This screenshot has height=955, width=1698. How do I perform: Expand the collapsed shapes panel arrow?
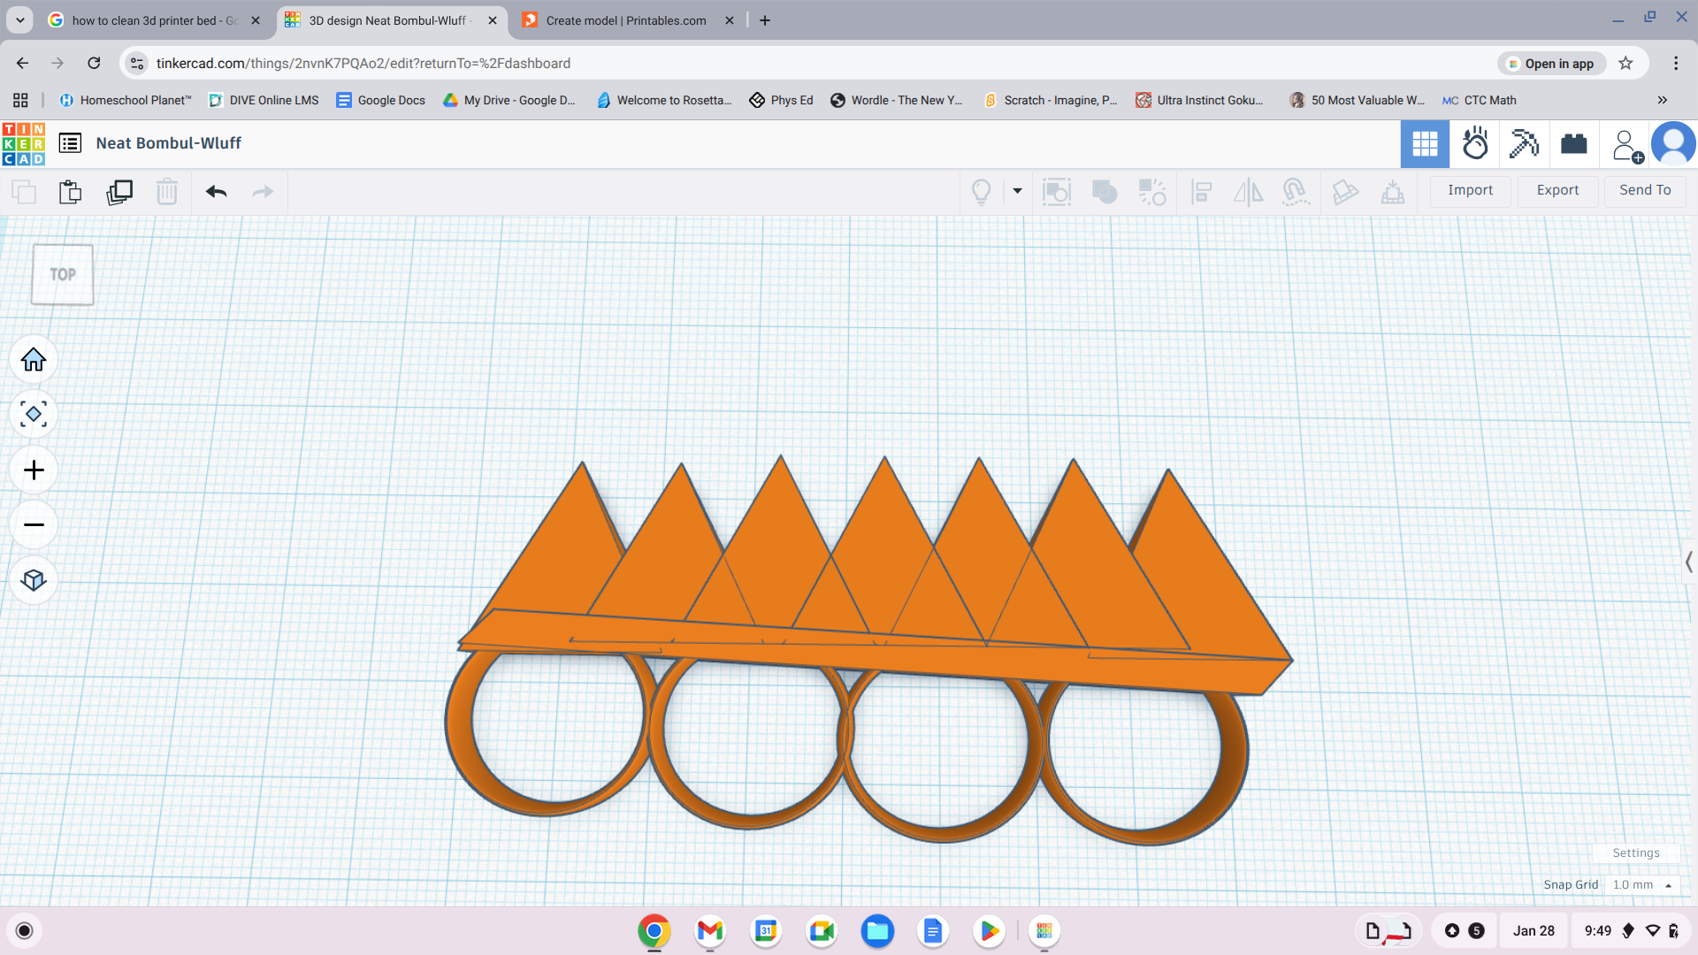1688,562
